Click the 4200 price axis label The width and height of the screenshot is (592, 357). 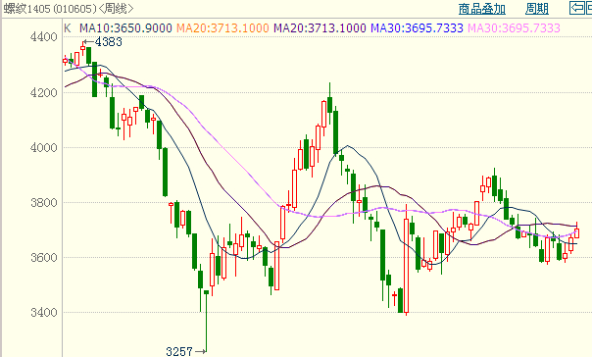tap(44, 92)
